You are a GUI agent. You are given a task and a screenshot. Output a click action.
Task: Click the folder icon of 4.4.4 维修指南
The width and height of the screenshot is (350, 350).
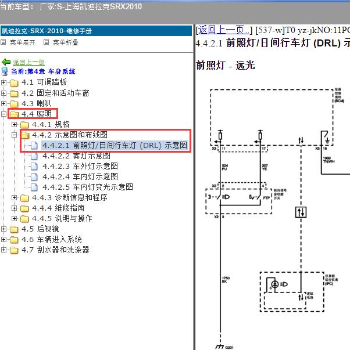pos(24,208)
